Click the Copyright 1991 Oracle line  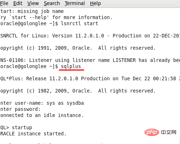pyautogui.click(x=78, y=48)
